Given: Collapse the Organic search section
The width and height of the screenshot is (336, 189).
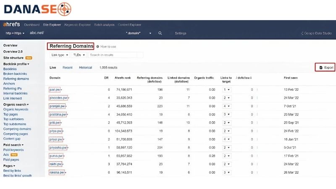Looking at the screenshot, I should [16, 105].
